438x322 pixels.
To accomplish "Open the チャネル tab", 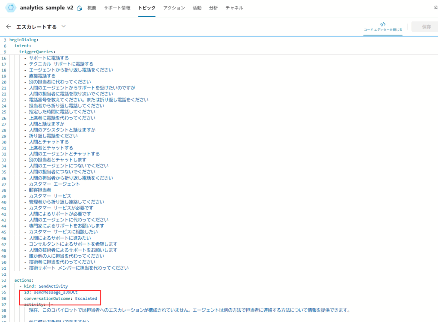I will [x=234, y=8].
